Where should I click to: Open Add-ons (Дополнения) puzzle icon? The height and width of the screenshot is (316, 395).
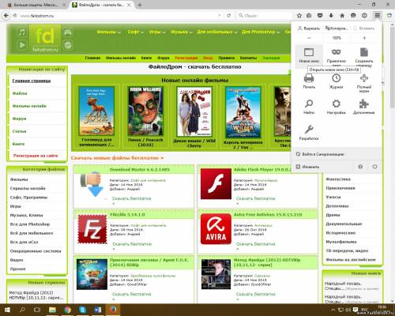(x=364, y=103)
